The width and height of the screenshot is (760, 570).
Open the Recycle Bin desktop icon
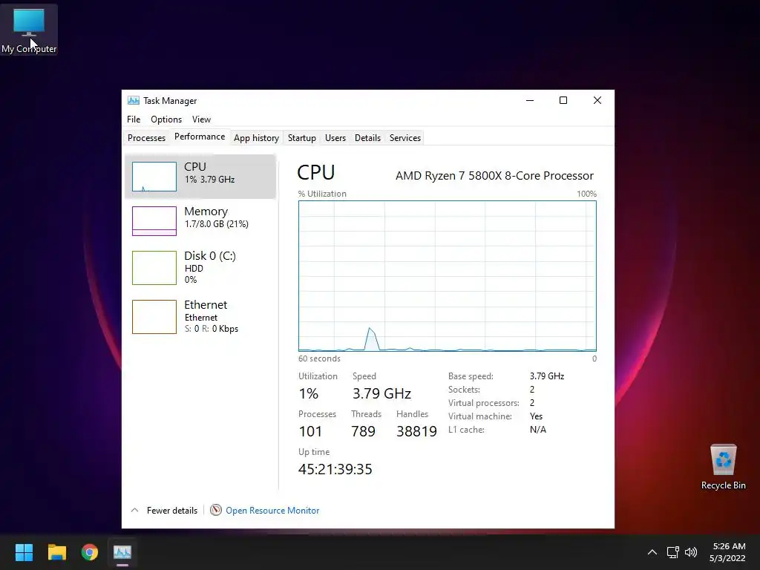tap(723, 467)
